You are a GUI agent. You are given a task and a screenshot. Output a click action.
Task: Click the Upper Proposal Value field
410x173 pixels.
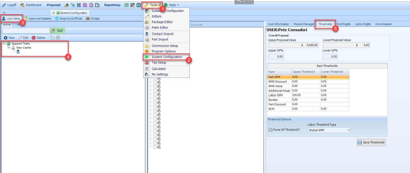point(293,45)
